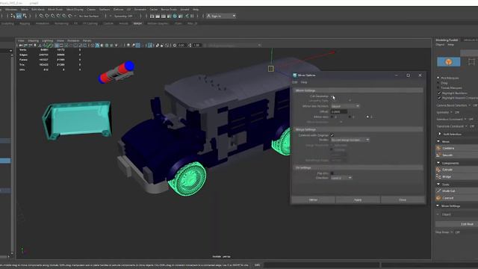This screenshot has width=478, height=269.
Task: Open viewport Shading menu
Action: [33, 40]
